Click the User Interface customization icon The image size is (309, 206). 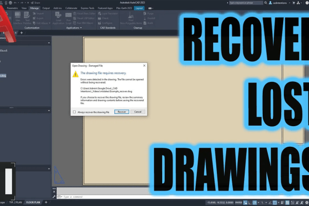tap(18, 18)
